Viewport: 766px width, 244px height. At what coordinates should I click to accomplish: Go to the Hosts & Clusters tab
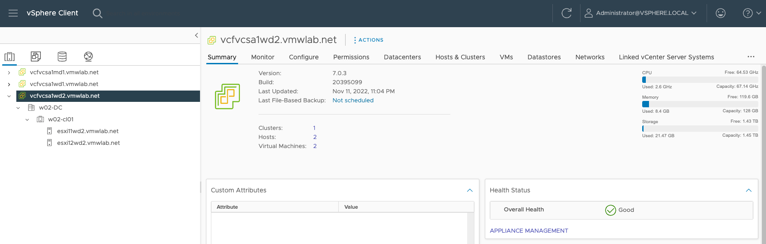coord(460,57)
